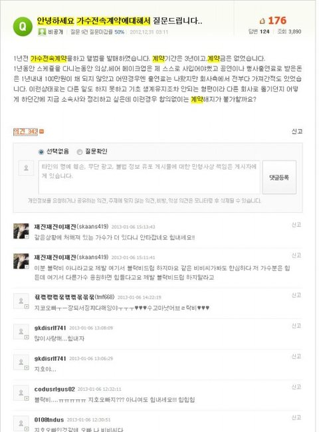Expand small arrow on gkdisrlf741 지호야 avatar
Screen dimensions: 319x432
coord(27,368)
